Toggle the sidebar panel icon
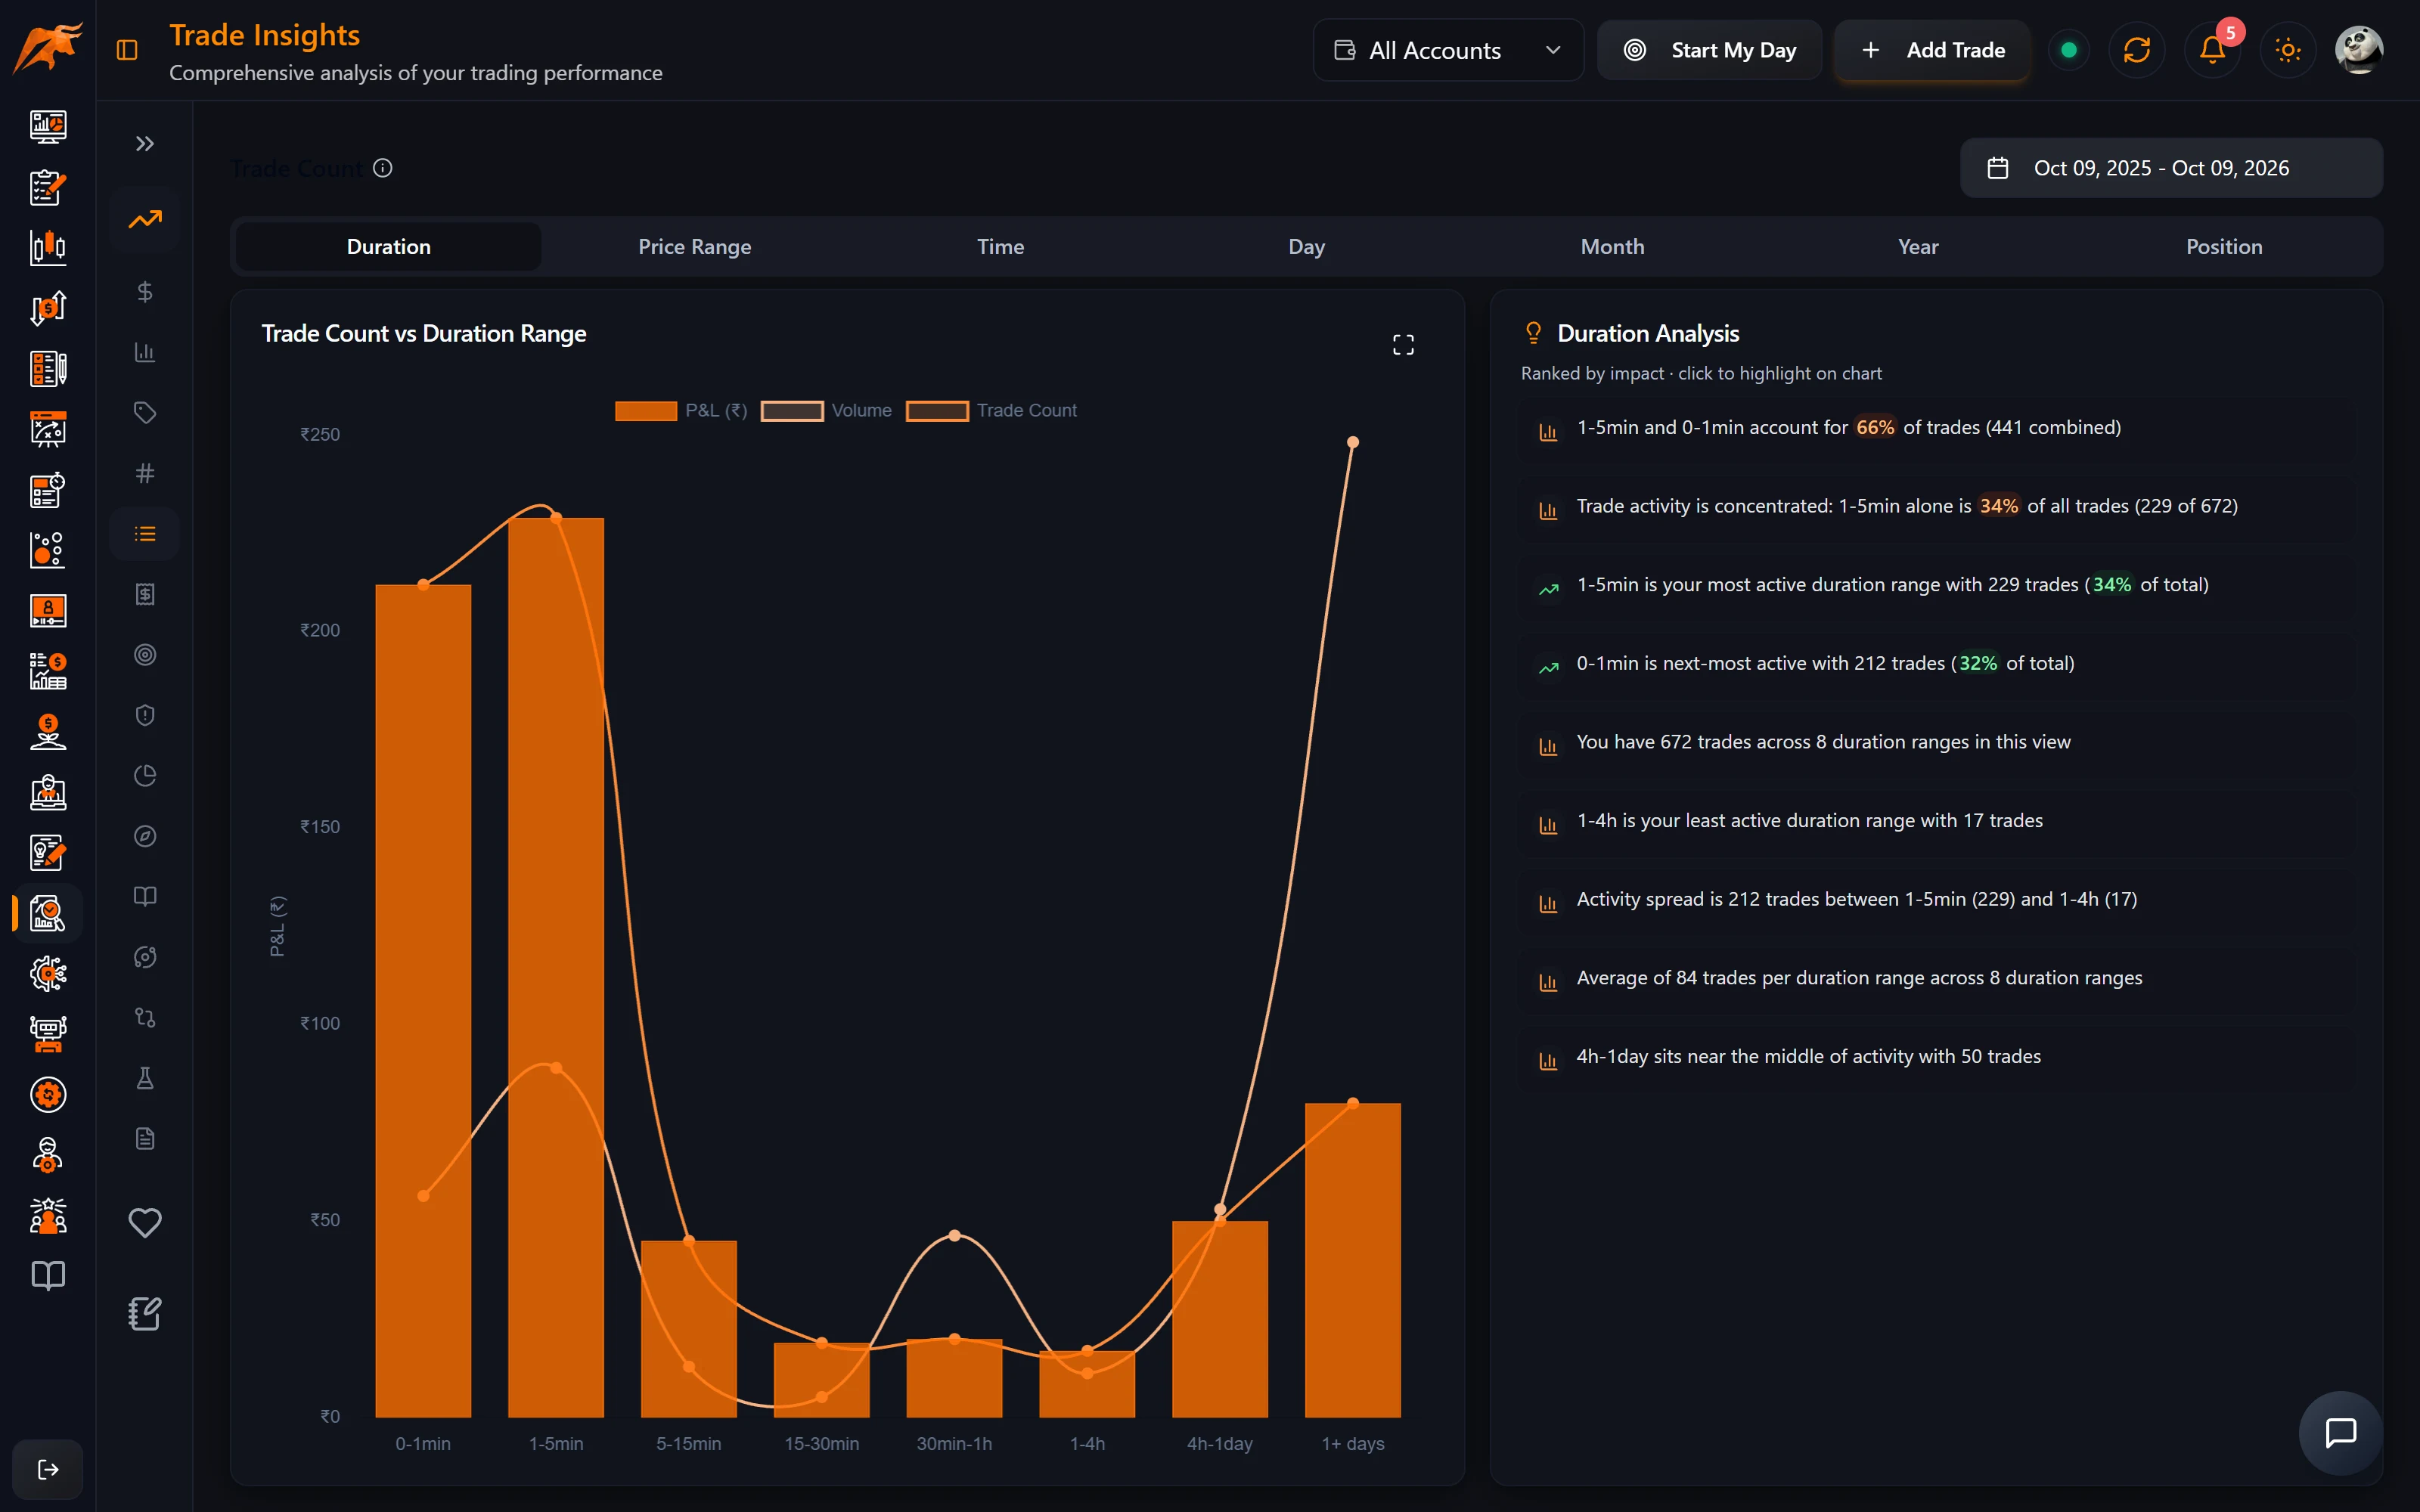This screenshot has height=1512, width=2420. tap(127, 50)
